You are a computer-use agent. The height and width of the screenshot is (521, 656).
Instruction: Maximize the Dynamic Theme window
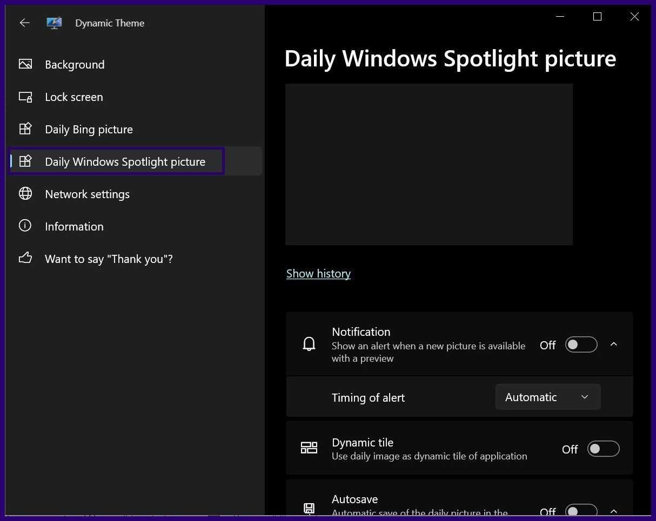tap(597, 17)
